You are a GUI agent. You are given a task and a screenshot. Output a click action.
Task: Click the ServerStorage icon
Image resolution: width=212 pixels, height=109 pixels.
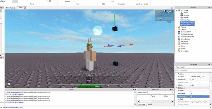tap(179, 39)
